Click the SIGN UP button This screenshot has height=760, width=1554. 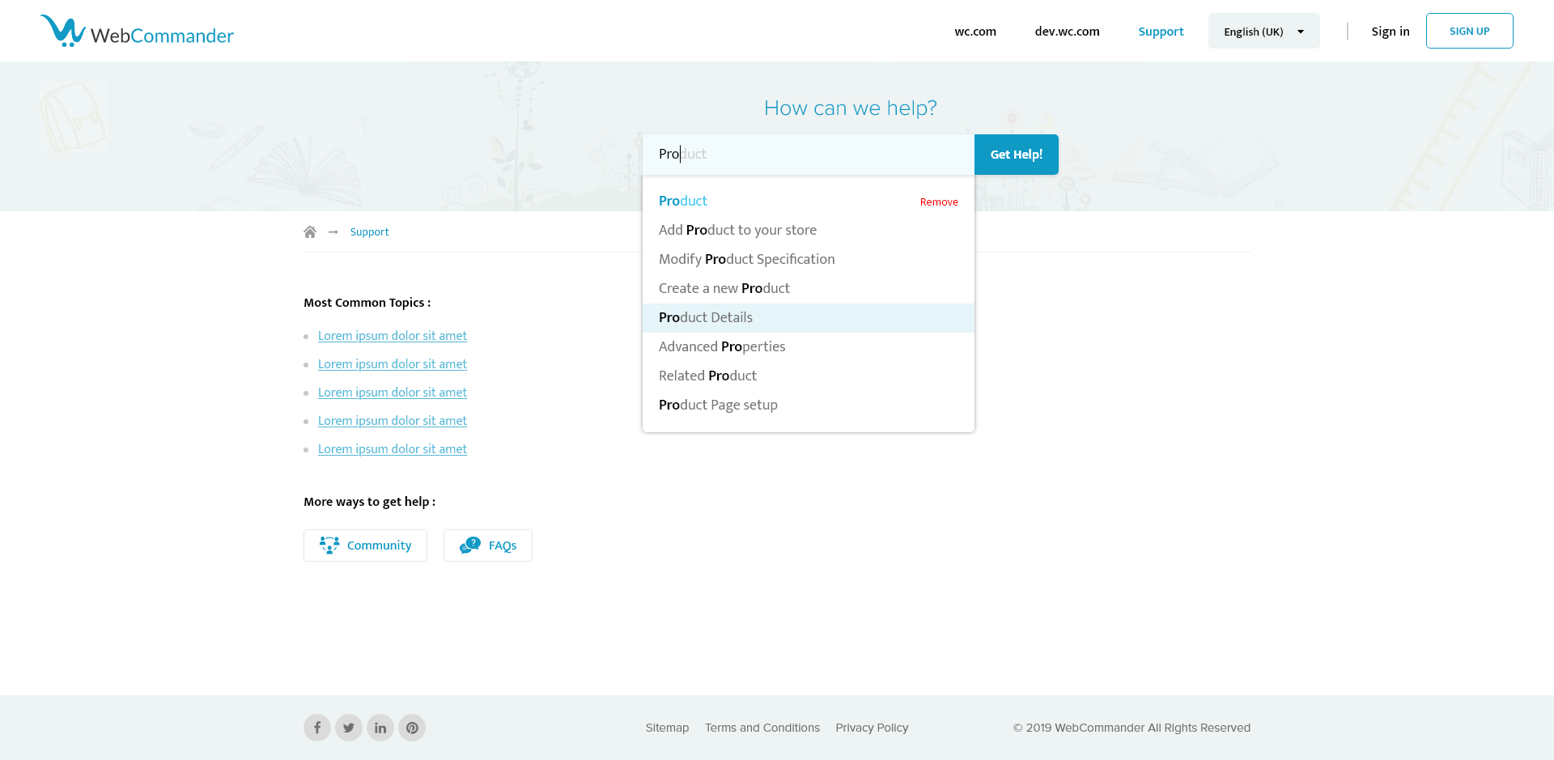(x=1469, y=32)
